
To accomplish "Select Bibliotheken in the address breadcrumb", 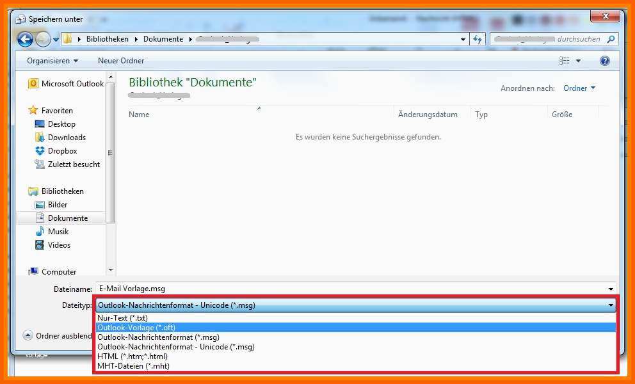I will tap(108, 39).
